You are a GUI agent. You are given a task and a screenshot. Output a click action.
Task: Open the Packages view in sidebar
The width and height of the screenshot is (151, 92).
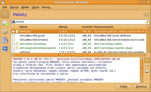tap(5, 14)
